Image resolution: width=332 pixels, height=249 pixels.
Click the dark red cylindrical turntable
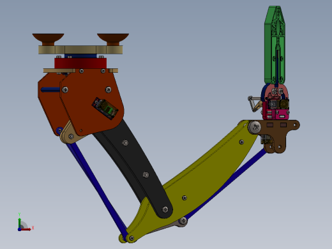80,63
